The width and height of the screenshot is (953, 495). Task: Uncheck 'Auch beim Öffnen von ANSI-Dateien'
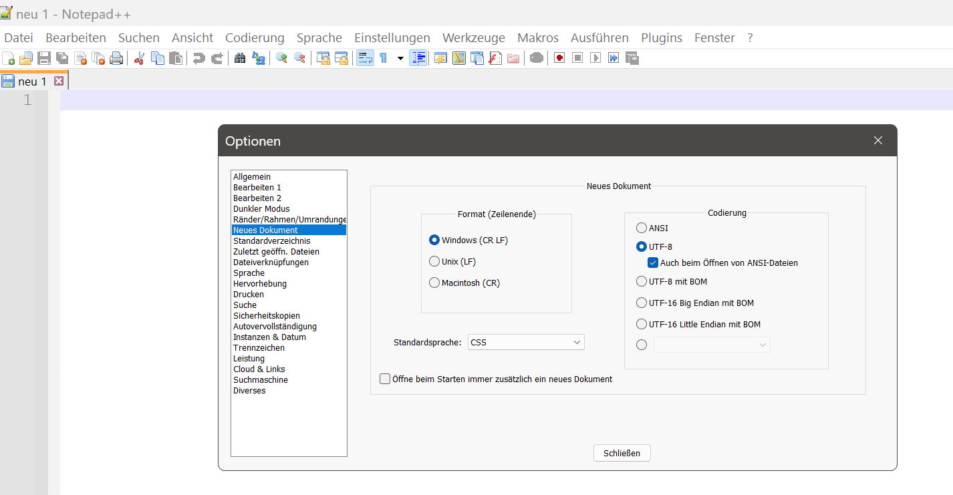click(654, 263)
